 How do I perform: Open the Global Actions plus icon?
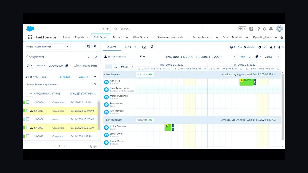point(251,29)
